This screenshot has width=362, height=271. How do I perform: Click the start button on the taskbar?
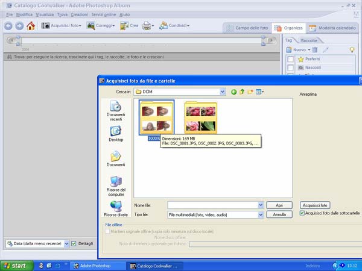point(17,266)
